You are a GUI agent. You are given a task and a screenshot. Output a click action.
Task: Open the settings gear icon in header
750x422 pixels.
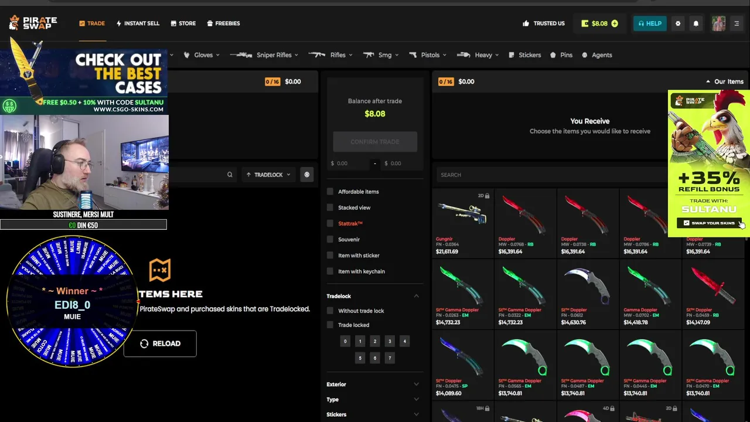click(x=678, y=23)
